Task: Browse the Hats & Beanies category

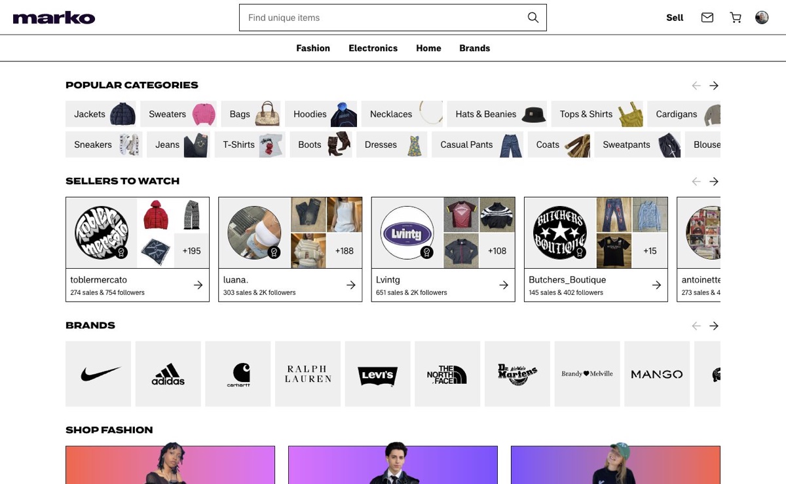Action: tap(497, 114)
